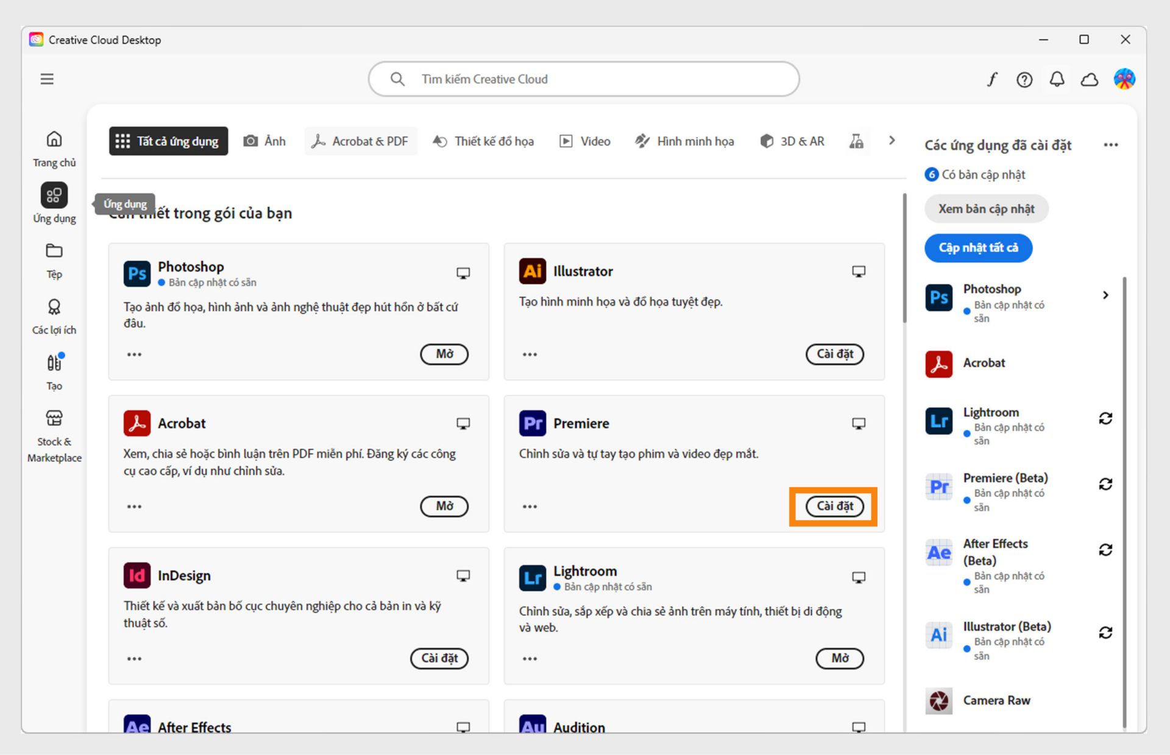Screen dimensions: 1170x755
Task: Switch to Hình minh họa tab
Action: [x=685, y=141]
